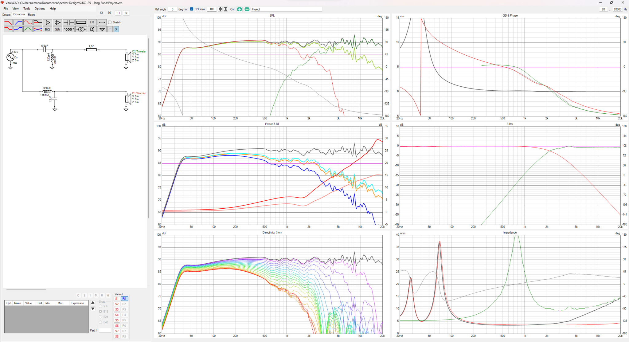Move parameter row down with down arrow
Viewport: 629px width, 342px height.
coord(93,309)
